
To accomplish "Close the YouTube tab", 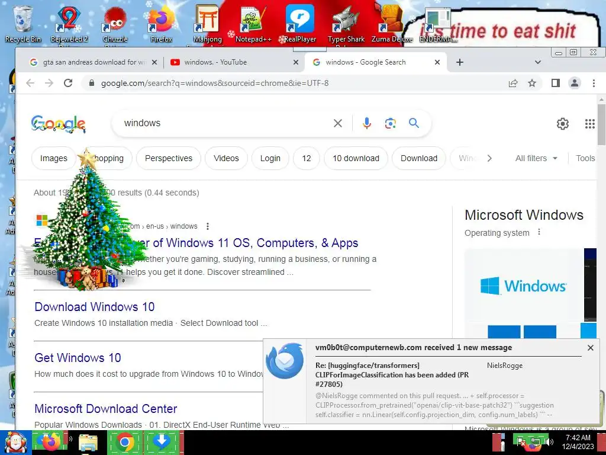I will click(296, 62).
